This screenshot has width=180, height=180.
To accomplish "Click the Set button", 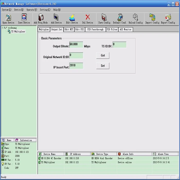I will (x=103, y=66).
